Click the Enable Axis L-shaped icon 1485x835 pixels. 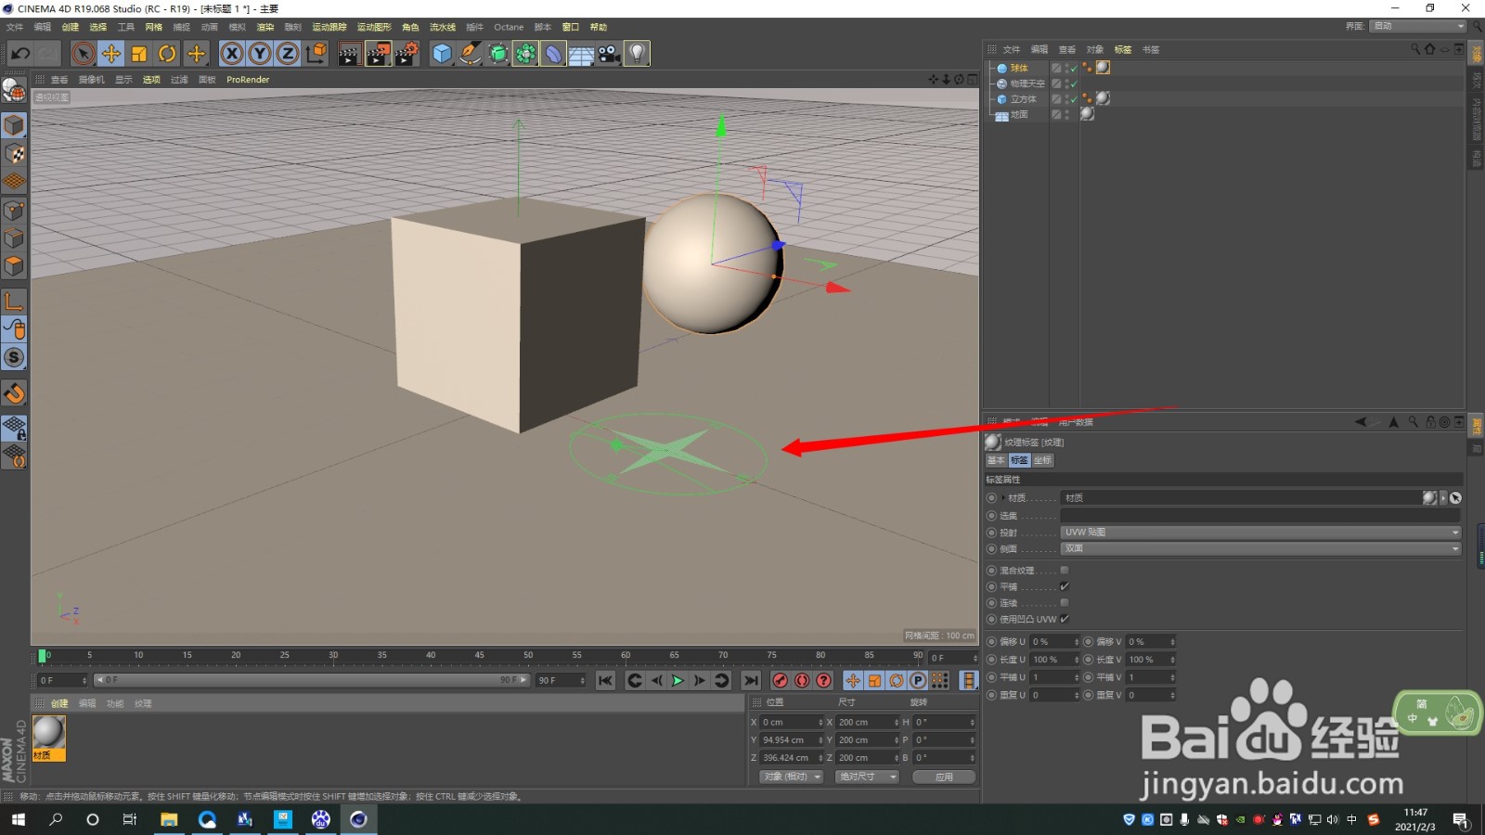click(x=14, y=301)
